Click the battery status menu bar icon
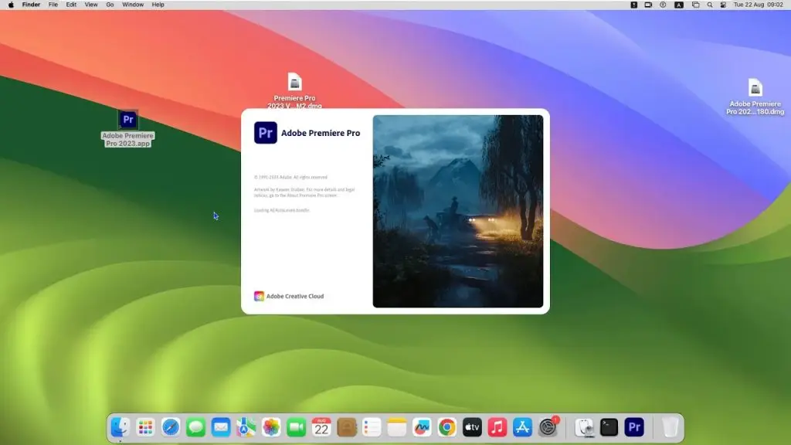Screen dimensions: 791x445 coord(648,5)
